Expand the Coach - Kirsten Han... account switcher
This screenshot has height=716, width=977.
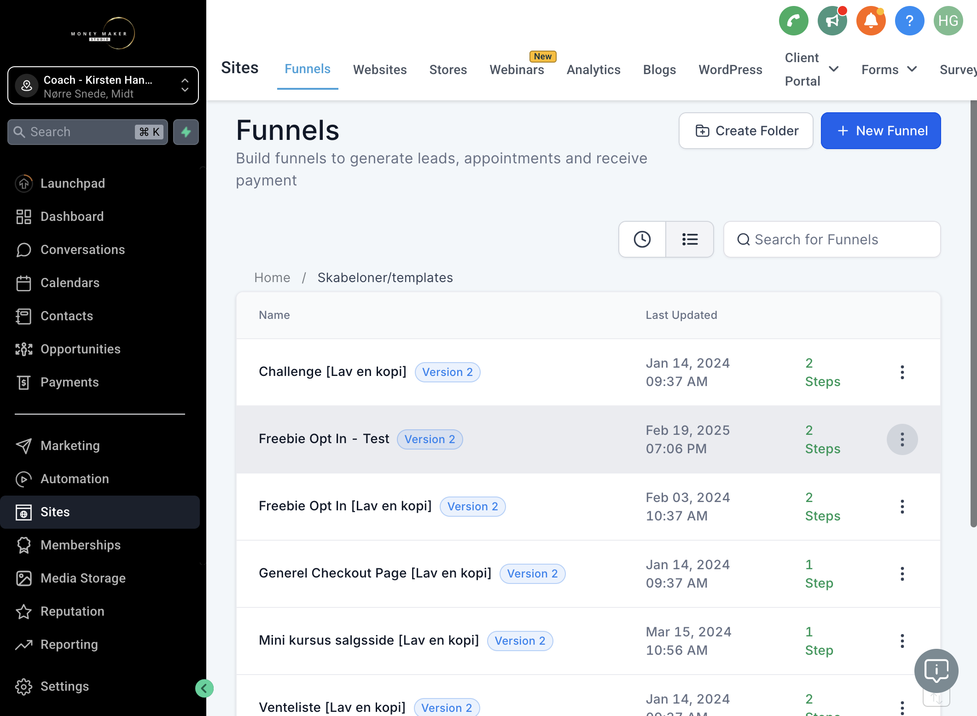click(103, 86)
